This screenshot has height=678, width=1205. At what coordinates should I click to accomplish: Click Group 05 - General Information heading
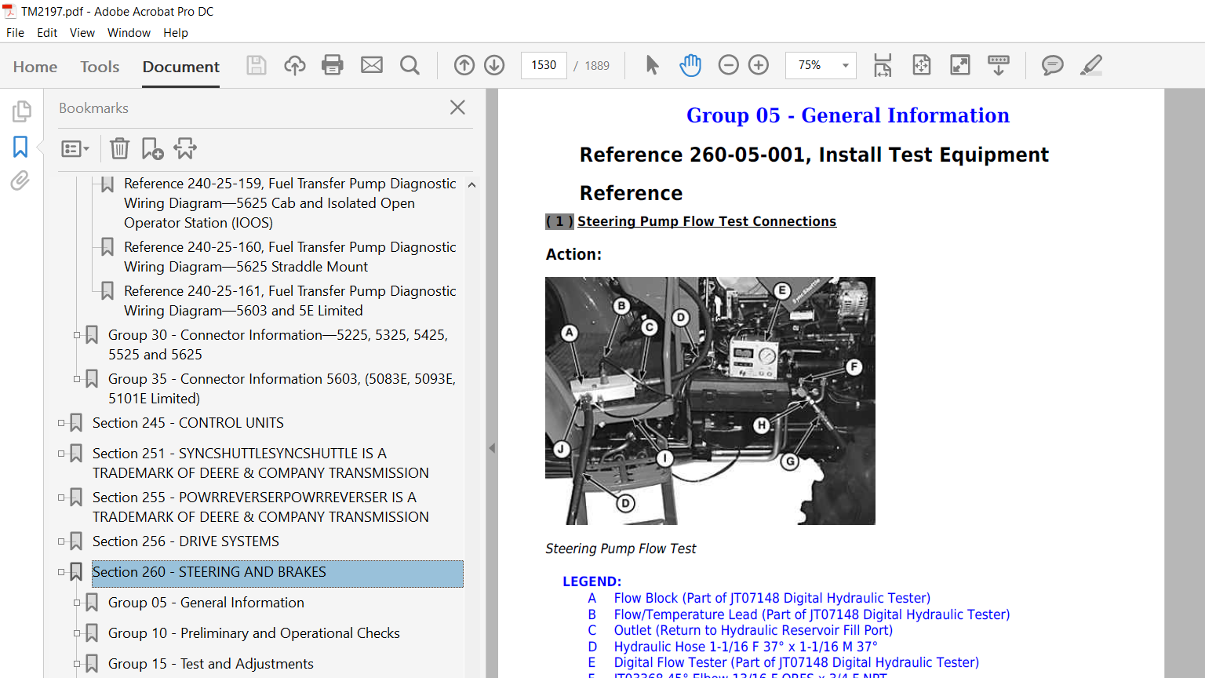click(847, 115)
